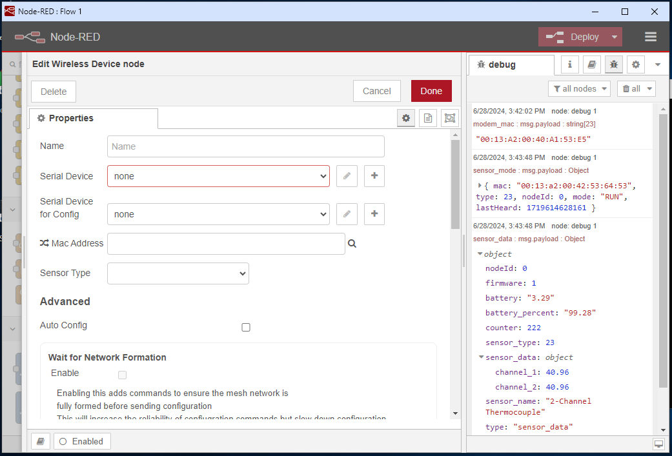The width and height of the screenshot is (672, 456).
Task: Open sidebar tab list dropdown arrow
Action: click(658, 64)
